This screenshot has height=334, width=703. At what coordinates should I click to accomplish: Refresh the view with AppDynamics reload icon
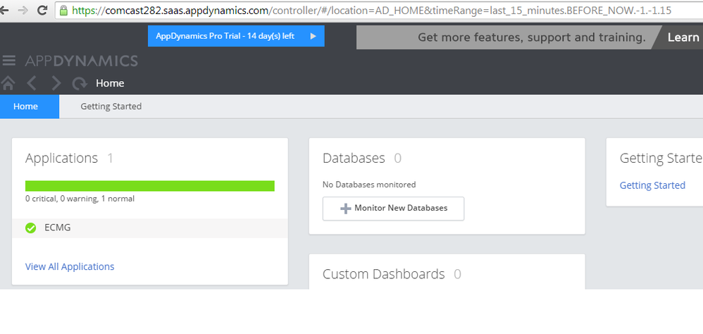[79, 83]
